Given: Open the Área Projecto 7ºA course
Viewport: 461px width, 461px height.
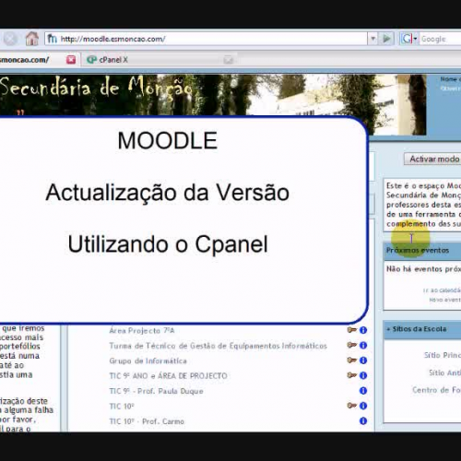Looking at the screenshot, I should pos(142,331).
